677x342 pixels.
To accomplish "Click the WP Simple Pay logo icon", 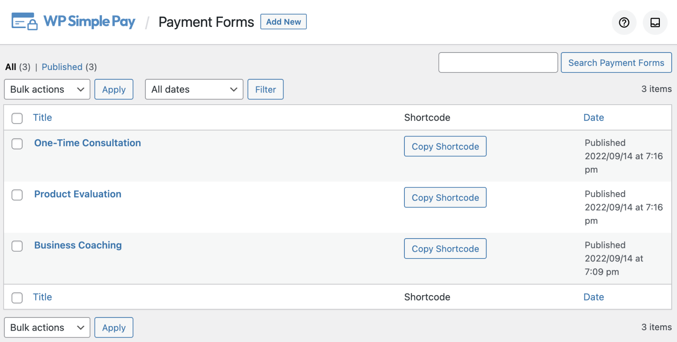I will 24,22.
